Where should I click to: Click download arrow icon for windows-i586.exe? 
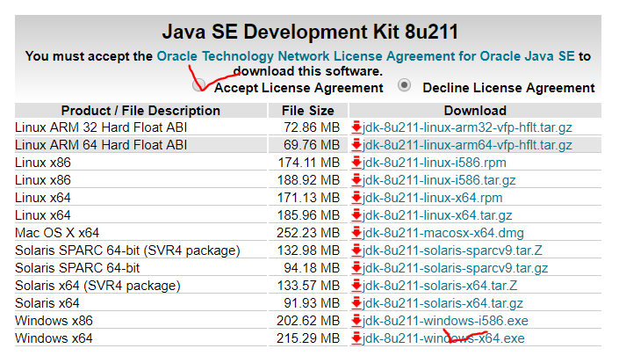coord(356,321)
